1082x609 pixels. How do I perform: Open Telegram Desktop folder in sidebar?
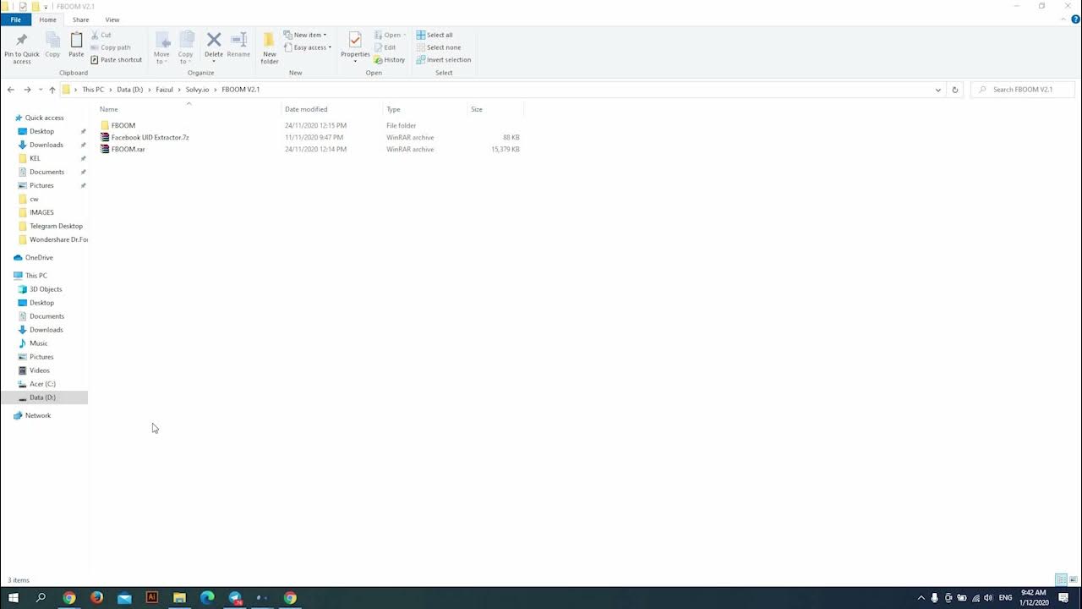click(56, 226)
